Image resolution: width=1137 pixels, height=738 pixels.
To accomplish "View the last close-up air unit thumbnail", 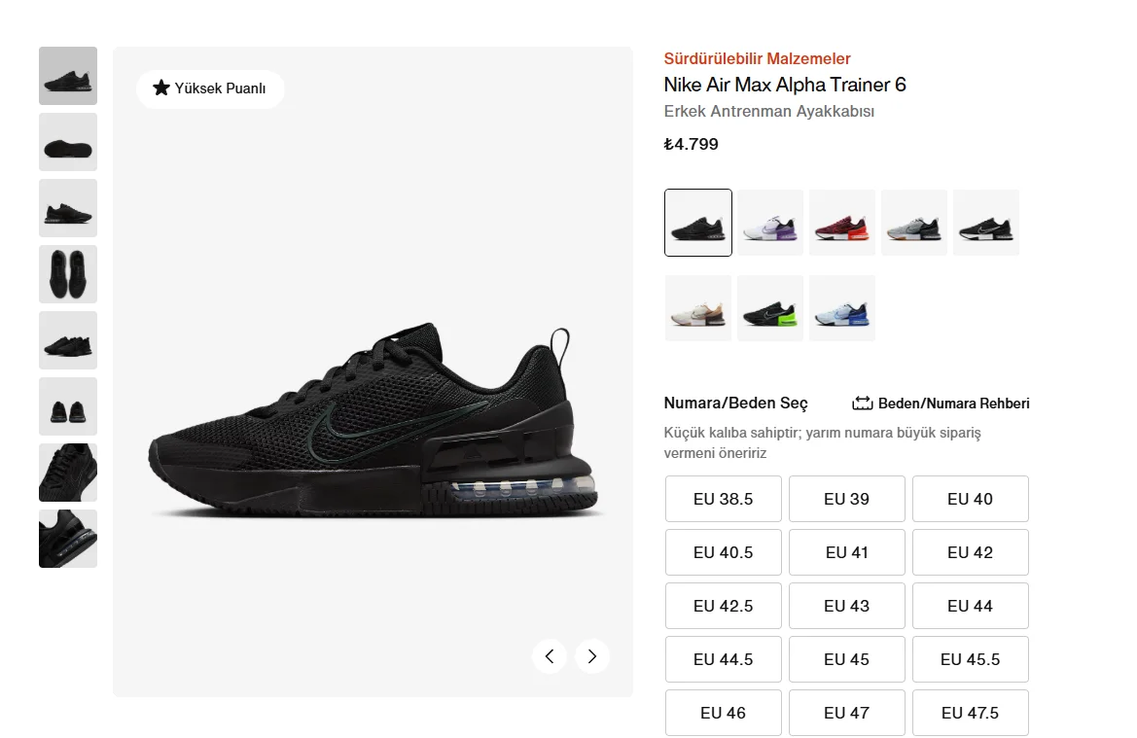I will 68,539.
